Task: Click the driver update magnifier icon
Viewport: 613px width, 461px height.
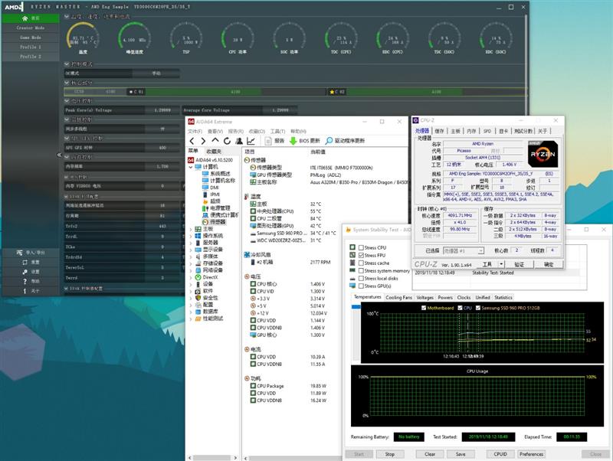Action: [329, 141]
